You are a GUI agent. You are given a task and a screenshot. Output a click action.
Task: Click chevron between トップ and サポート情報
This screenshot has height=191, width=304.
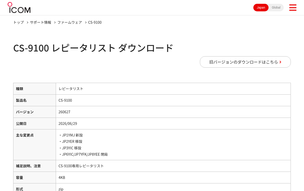(x=27, y=22)
